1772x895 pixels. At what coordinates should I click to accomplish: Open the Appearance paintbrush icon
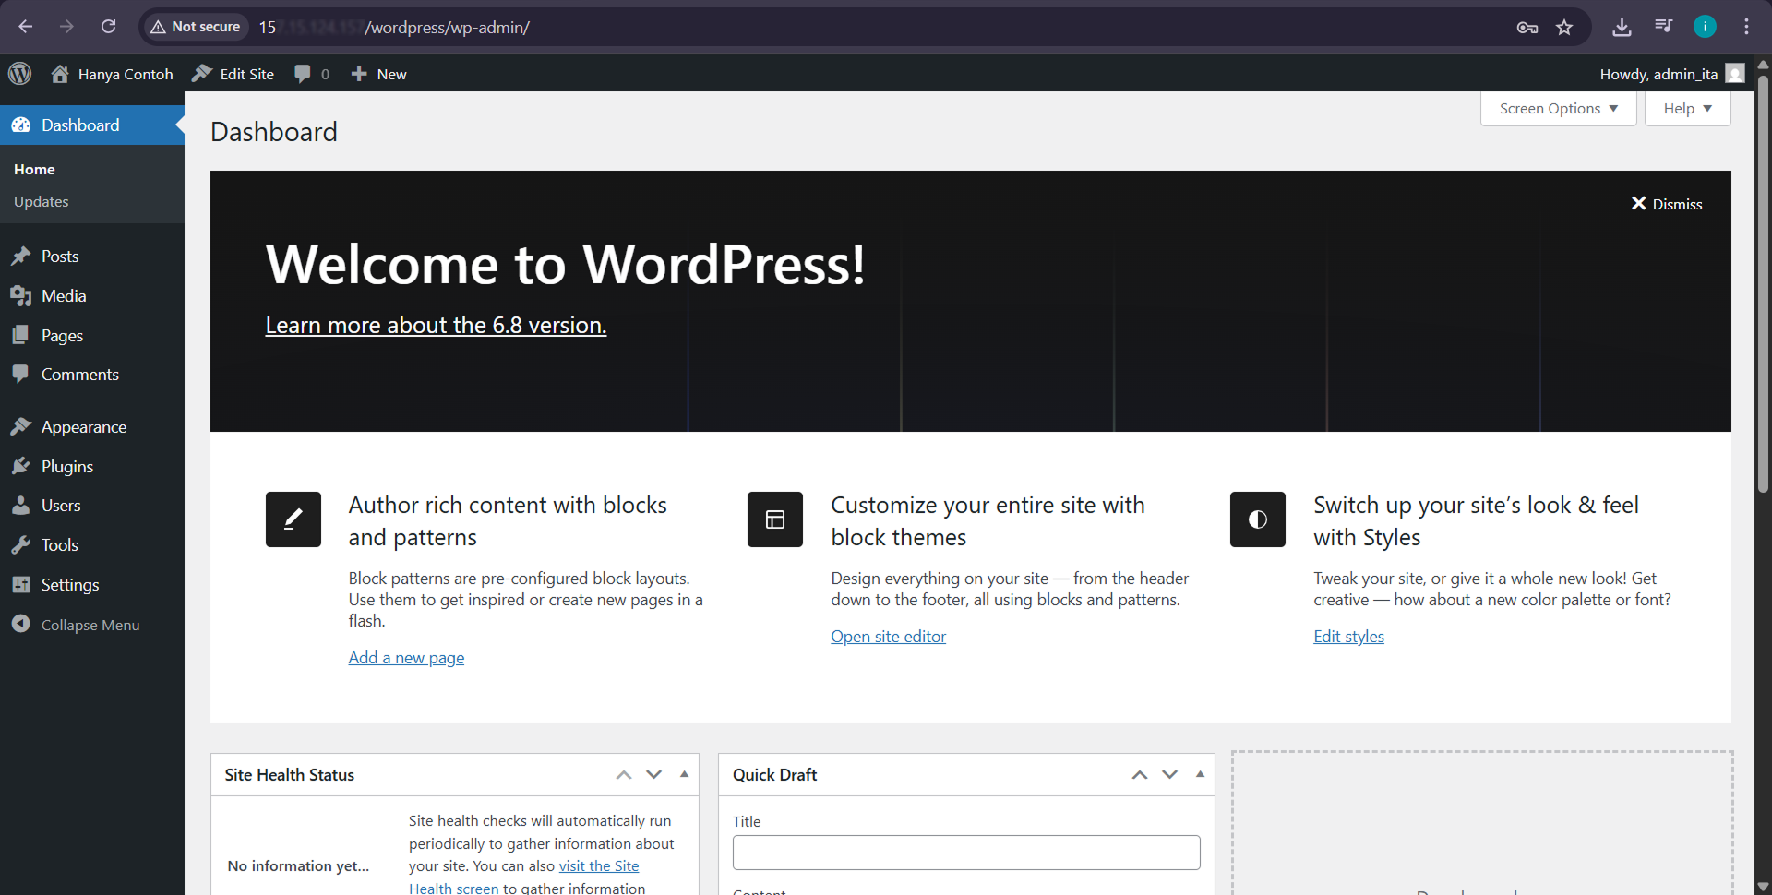(21, 426)
